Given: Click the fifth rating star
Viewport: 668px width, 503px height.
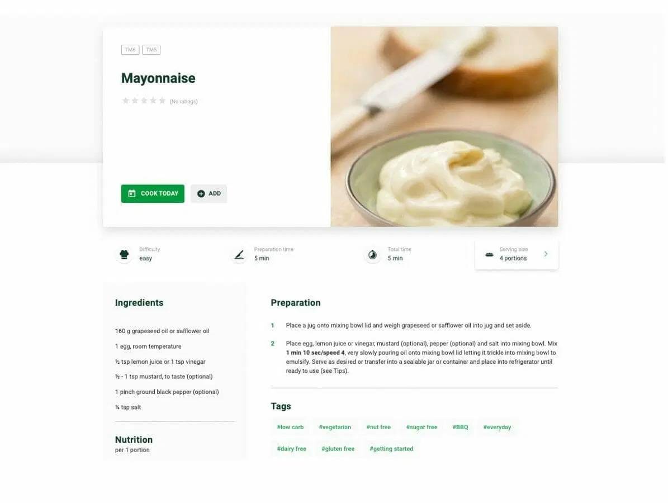Looking at the screenshot, I should [162, 101].
